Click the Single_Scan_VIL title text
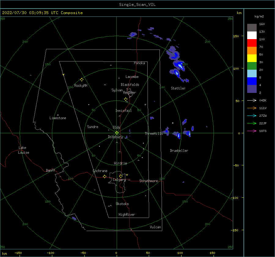 tap(137, 5)
